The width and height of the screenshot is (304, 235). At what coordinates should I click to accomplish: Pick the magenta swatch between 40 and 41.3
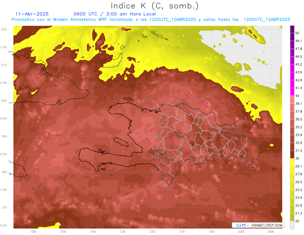click(292, 92)
